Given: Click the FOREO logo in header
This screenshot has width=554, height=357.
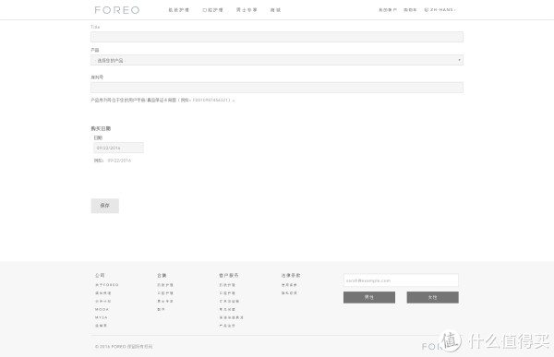Looking at the screenshot, I should click(117, 10).
